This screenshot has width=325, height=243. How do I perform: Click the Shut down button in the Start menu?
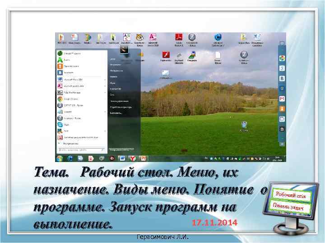click(x=121, y=149)
